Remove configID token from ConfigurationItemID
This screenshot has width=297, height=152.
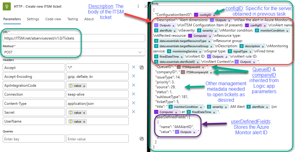point(214,15)
